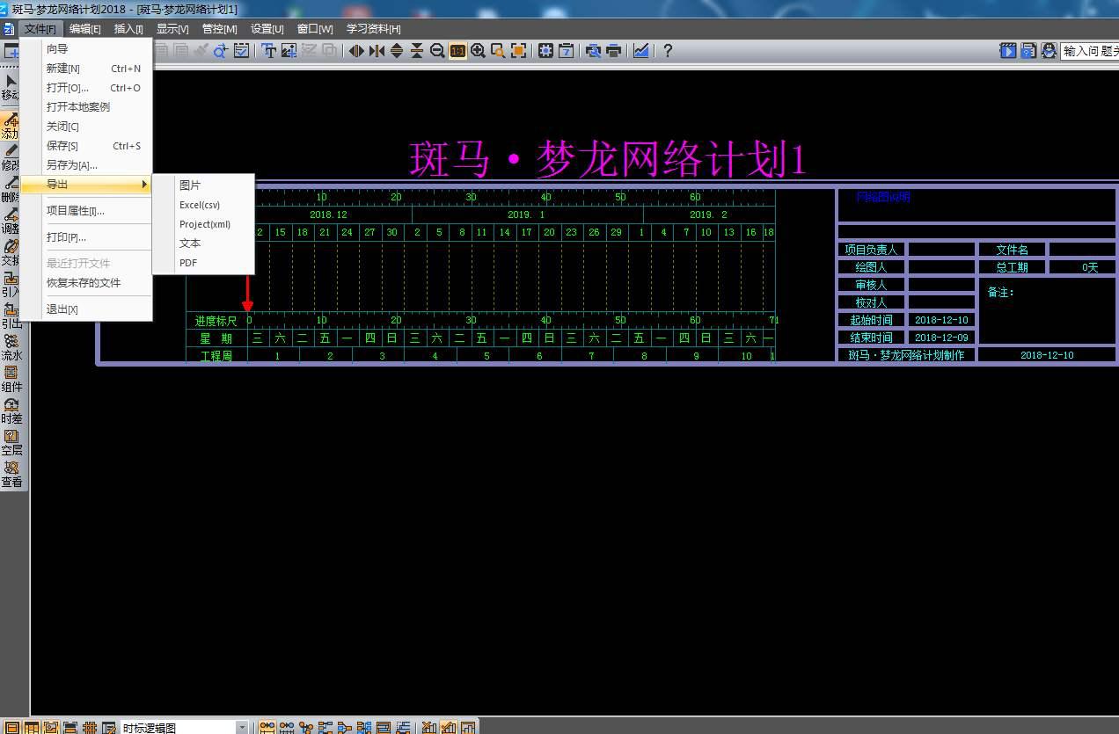
Task: Select the 修改 (modify) tool
Action: [x=10, y=158]
